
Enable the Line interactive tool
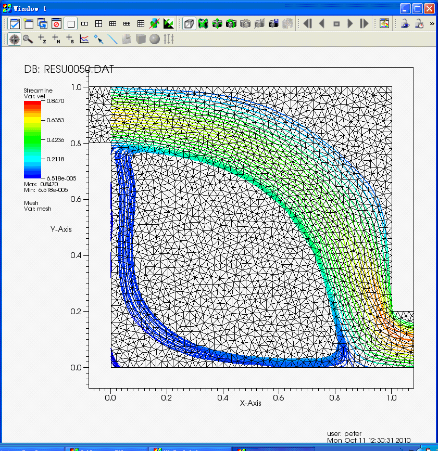tap(112, 39)
